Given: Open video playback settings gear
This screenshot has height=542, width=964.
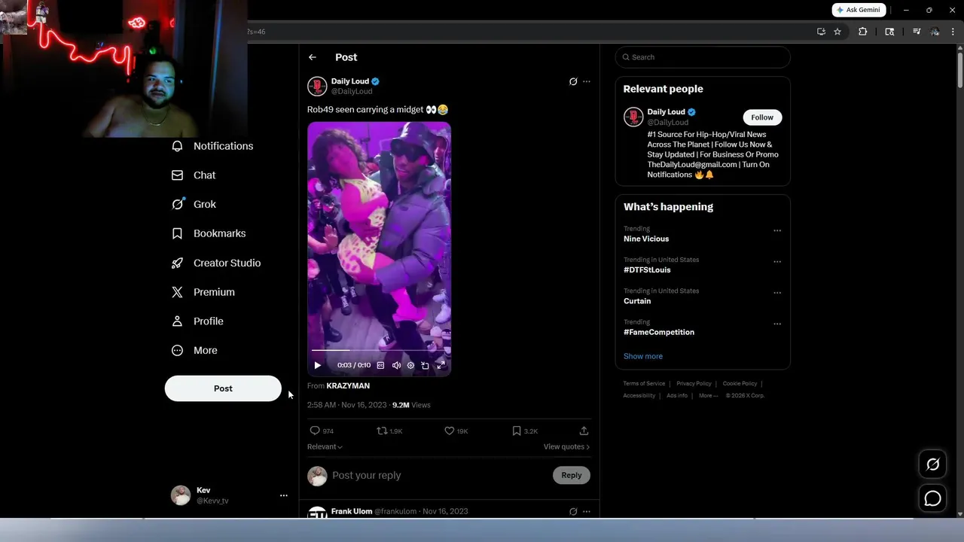Looking at the screenshot, I should coord(410,365).
